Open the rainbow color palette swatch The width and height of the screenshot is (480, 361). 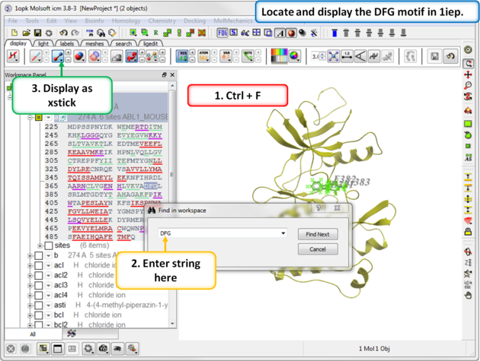pos(280,57)
